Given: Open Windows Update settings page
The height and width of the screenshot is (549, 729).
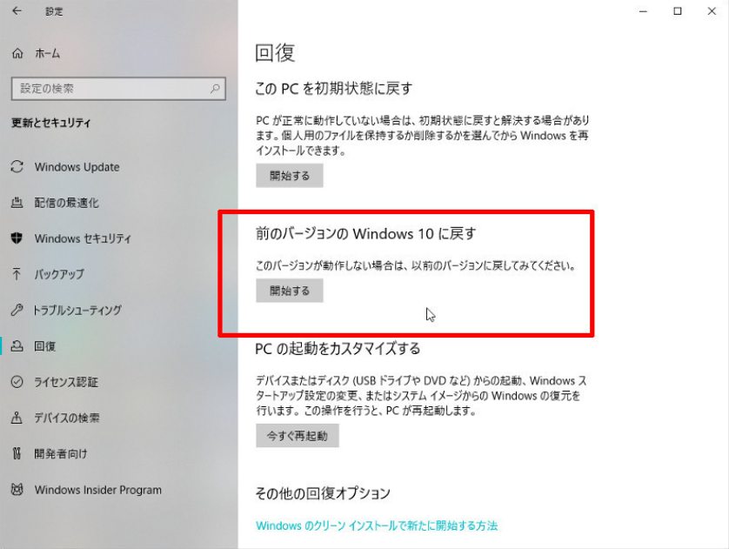Looking at the screenshot, I should point(77,167).
